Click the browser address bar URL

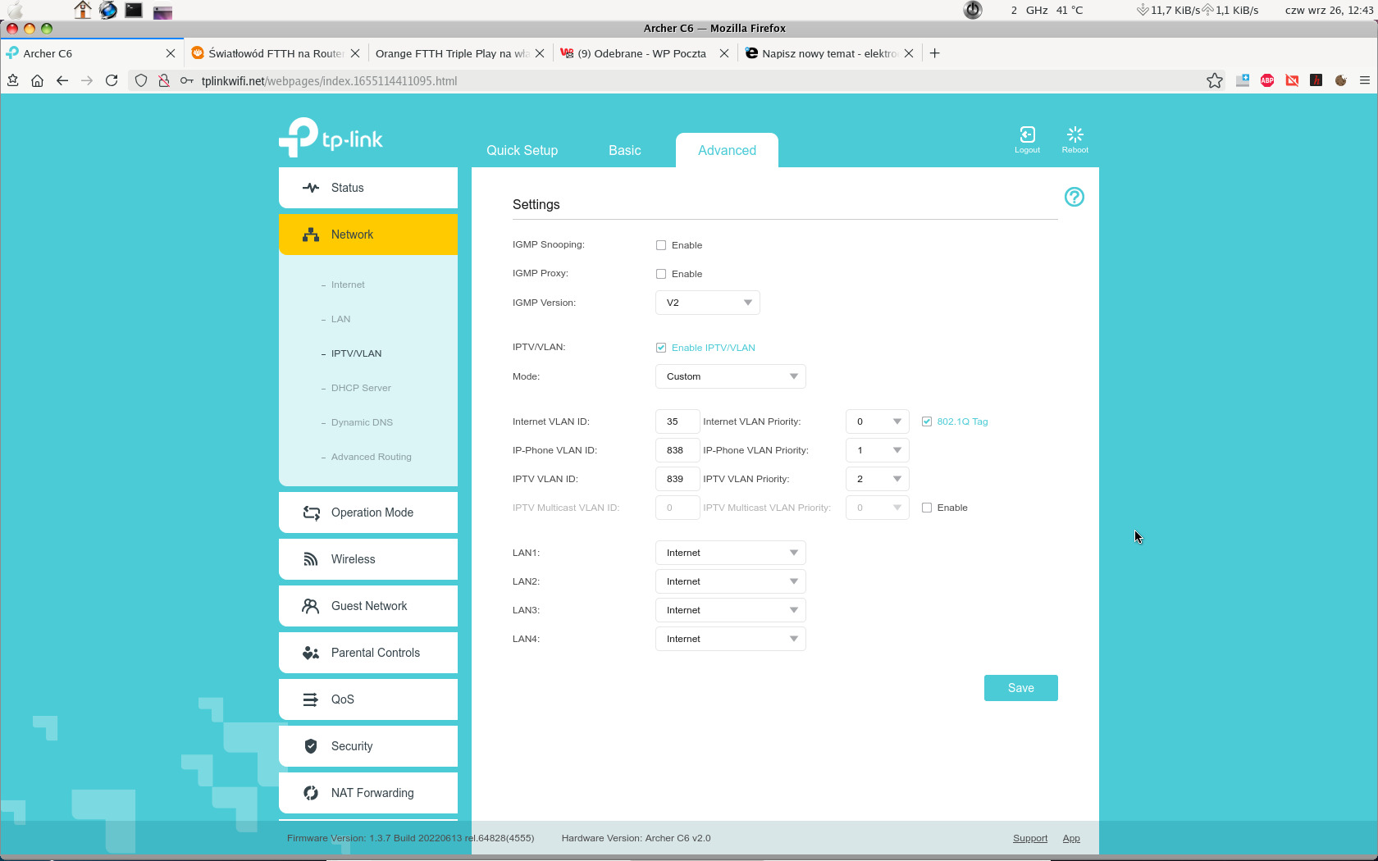329,80
